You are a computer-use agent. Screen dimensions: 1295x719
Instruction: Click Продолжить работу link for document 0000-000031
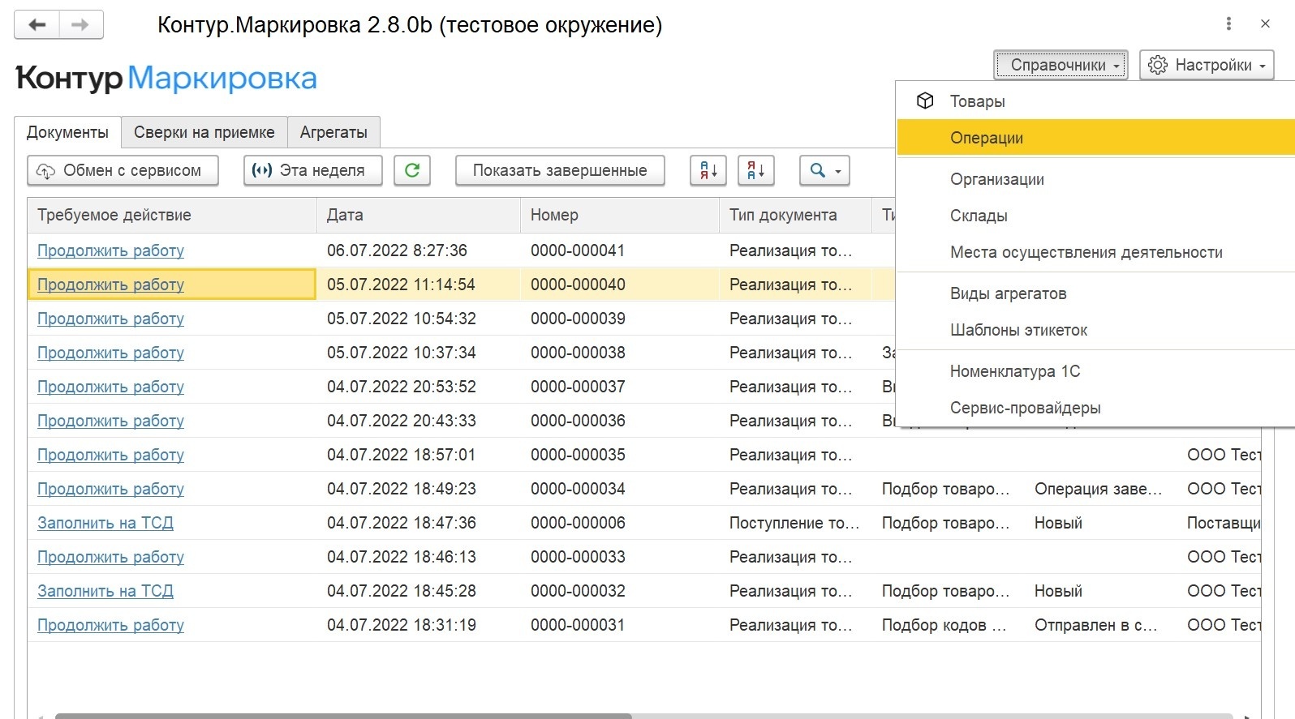110,625
